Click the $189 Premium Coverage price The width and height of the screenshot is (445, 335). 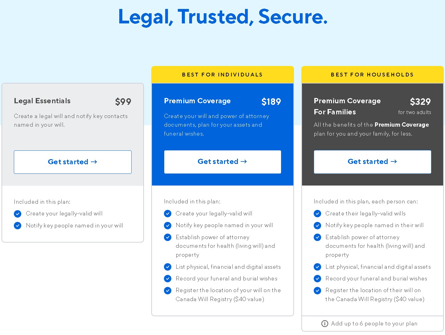[271, 101]
